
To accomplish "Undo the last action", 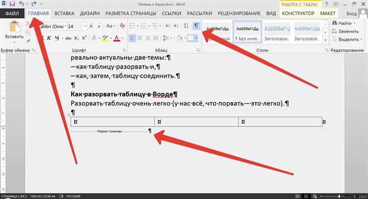I will click(x=22, y=4).
